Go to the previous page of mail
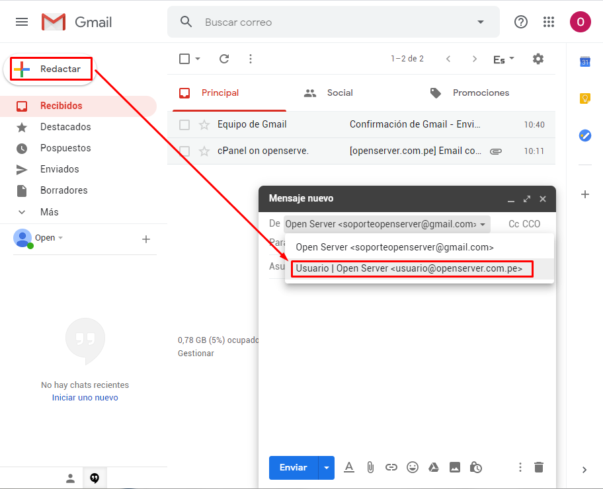This screenshot has width=603, height=489. (448, 59)
